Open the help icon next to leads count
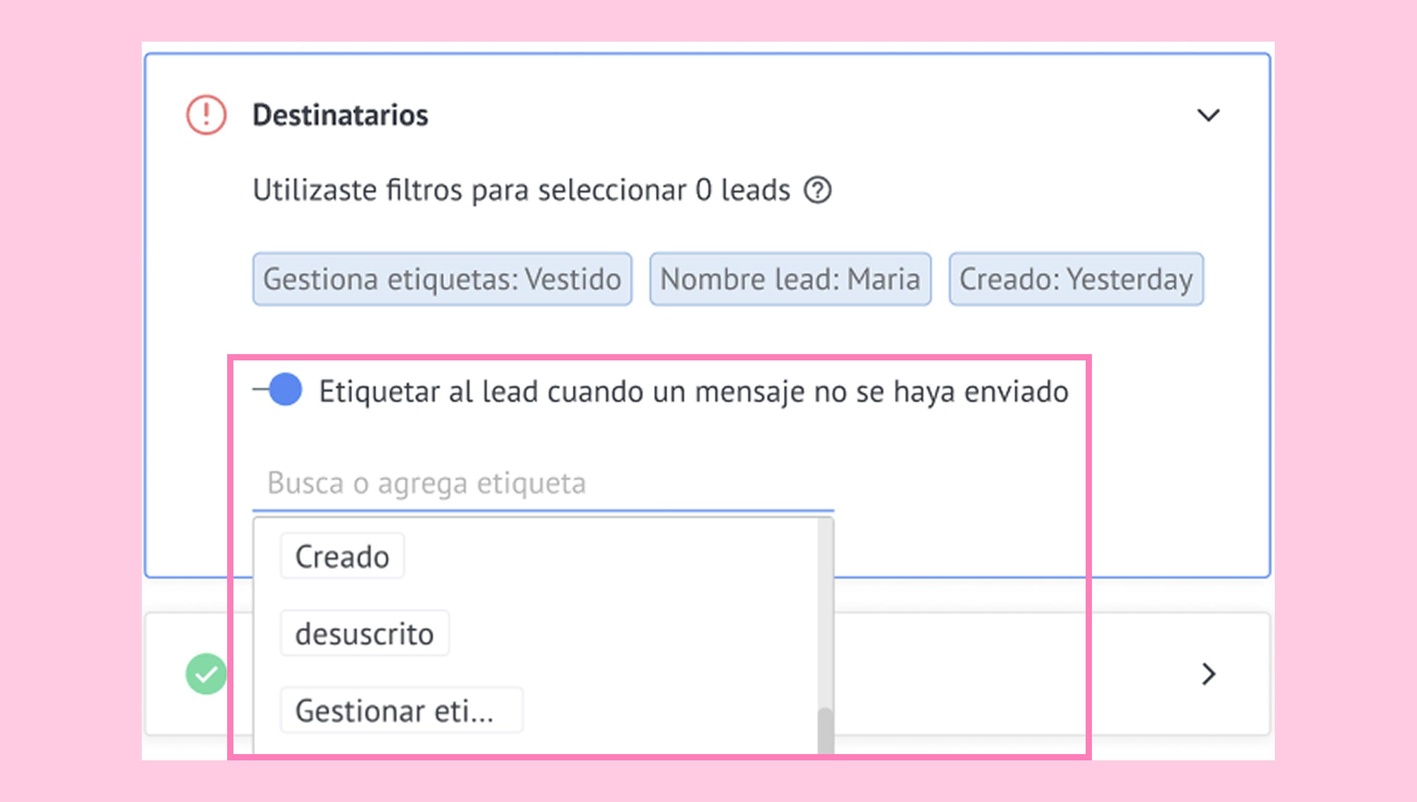The height and width of the screenshot is (802, 1417). pyautogui.click(x=817, y=191)
